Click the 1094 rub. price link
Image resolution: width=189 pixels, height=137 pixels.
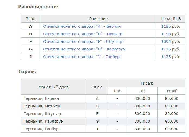(166, 42)
